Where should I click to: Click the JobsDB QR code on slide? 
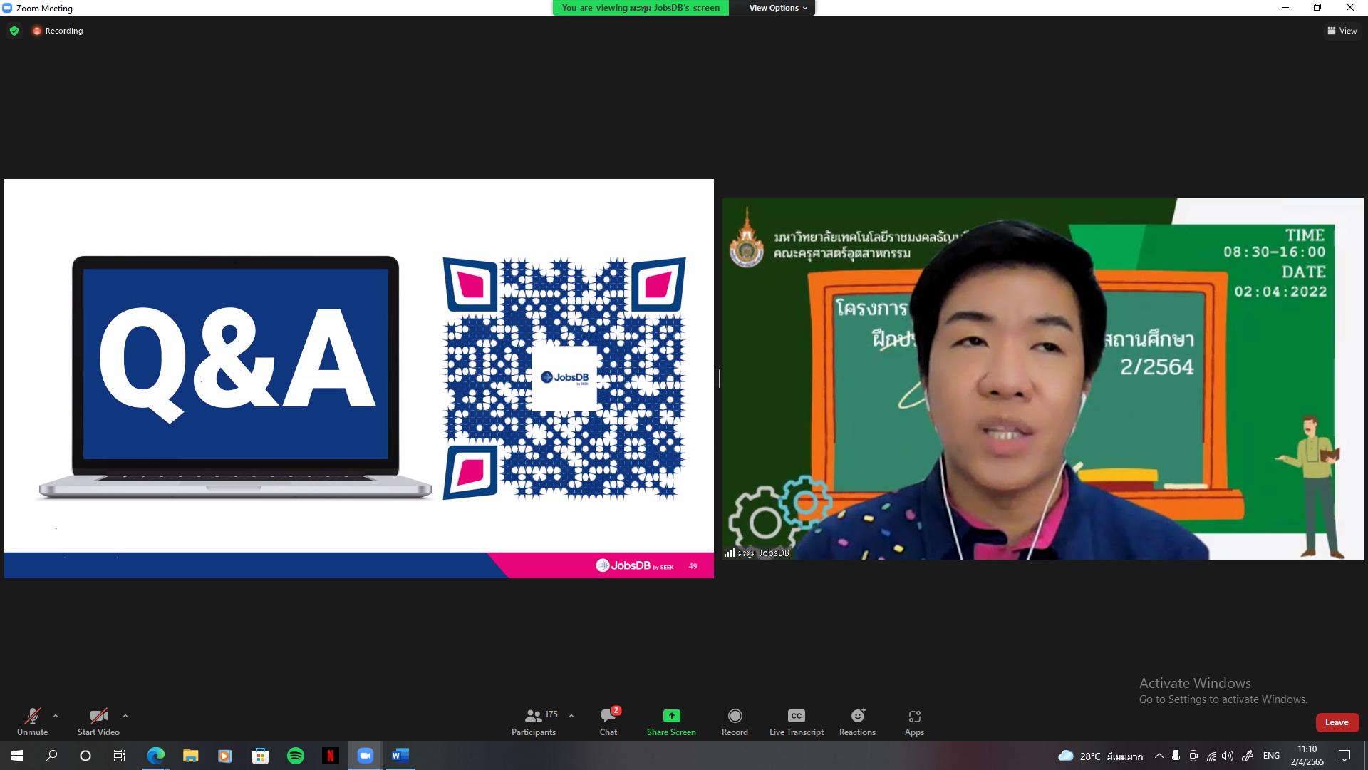(x=564, y=378)
